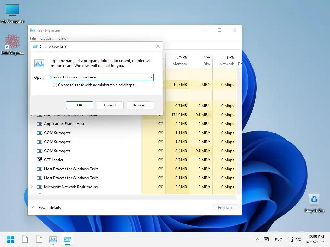Viewport: 330px width, 247px height.
Task: Select the CTF Loader row
Action: 132,160
